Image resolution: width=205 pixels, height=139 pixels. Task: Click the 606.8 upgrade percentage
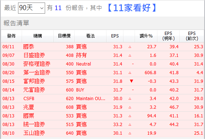(151, 72)
